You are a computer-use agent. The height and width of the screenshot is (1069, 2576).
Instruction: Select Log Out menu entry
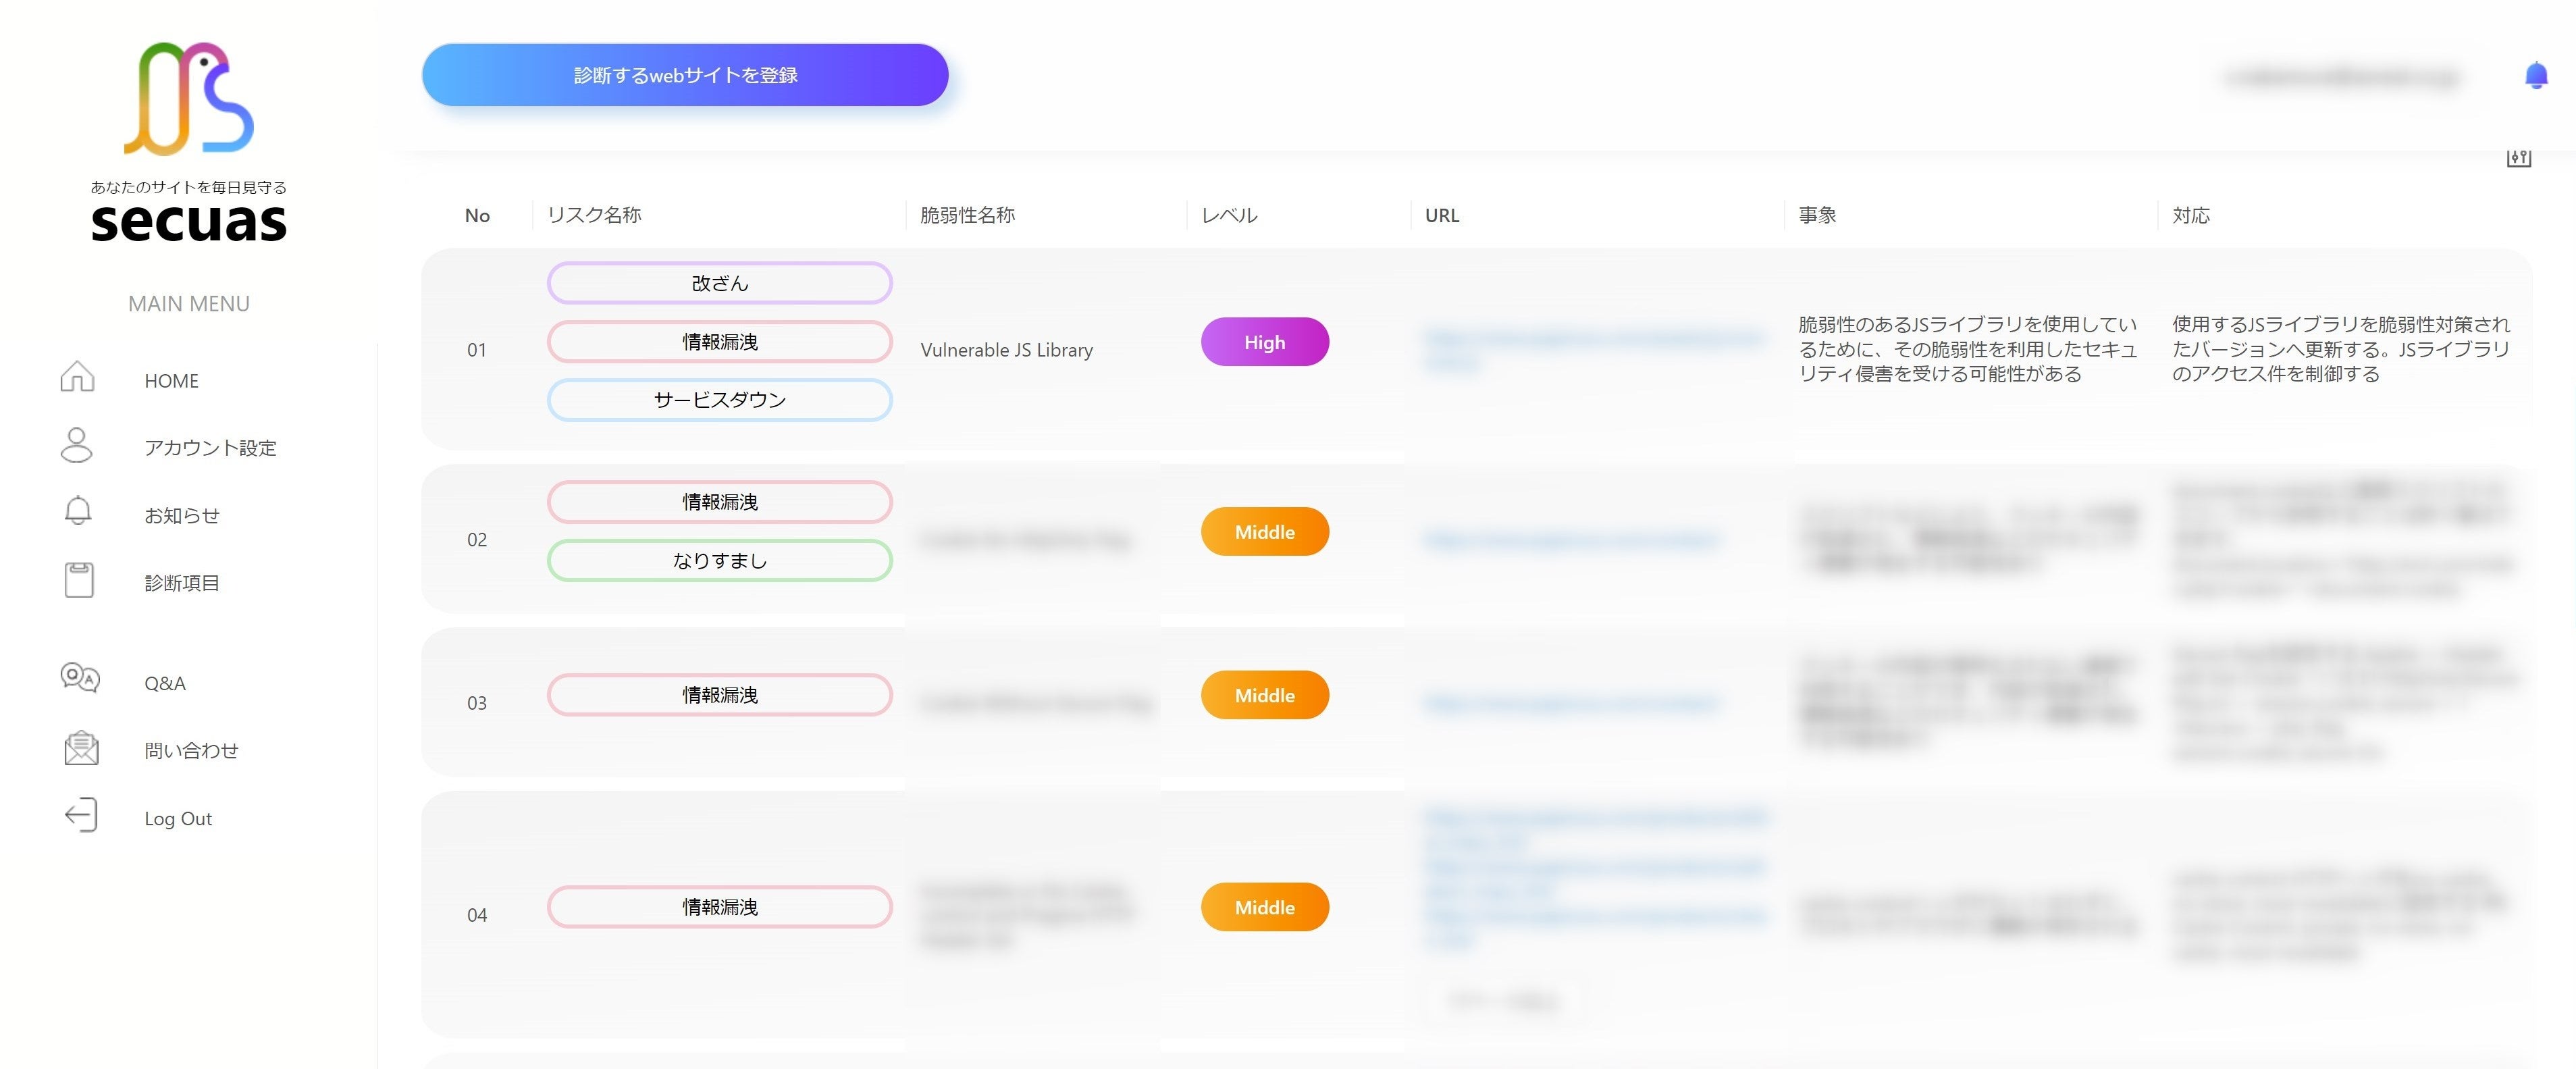point(178,819)
